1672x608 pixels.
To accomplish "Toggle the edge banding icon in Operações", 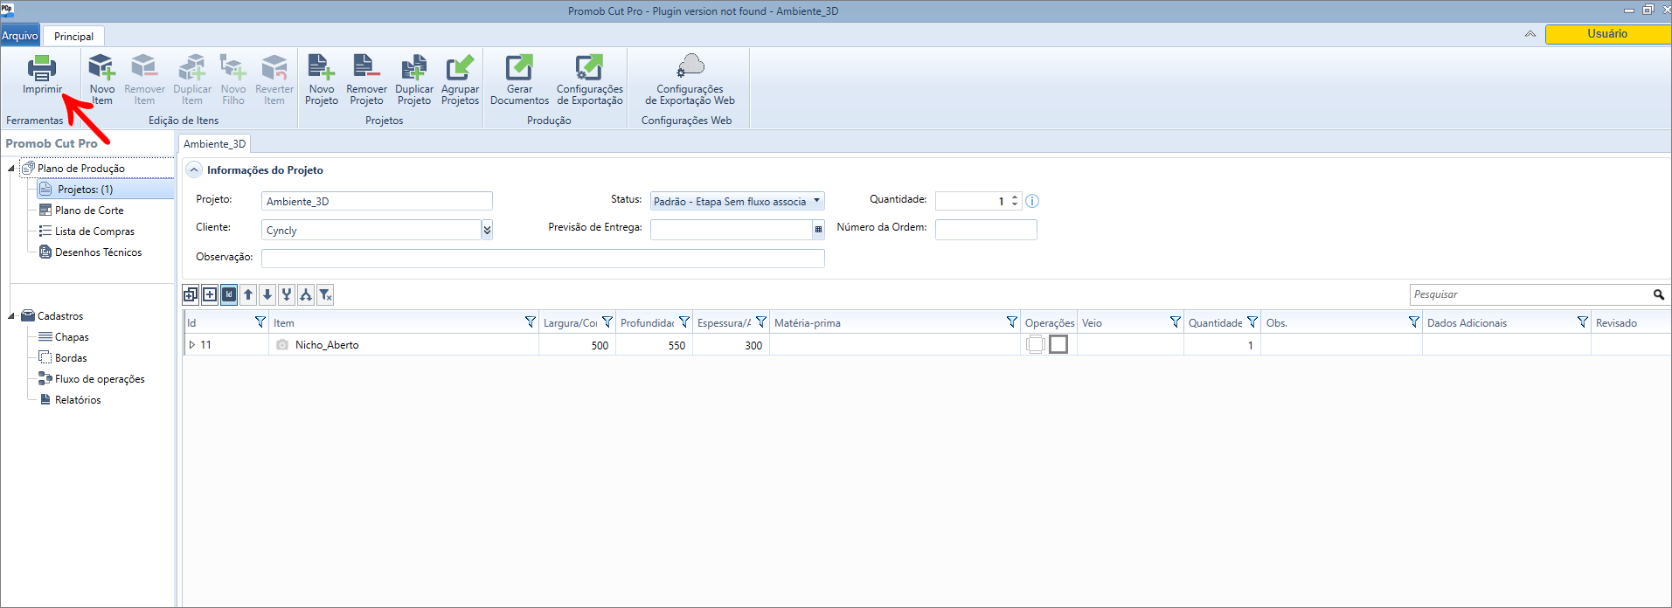I will coord(1036,345).
